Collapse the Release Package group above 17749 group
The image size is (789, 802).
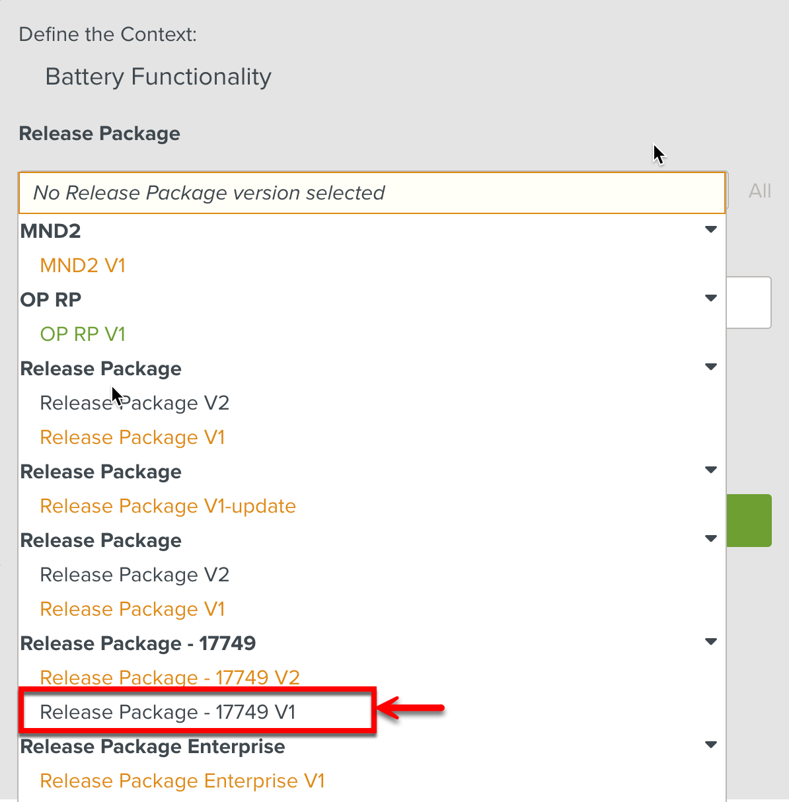click(x=711, y=539)
